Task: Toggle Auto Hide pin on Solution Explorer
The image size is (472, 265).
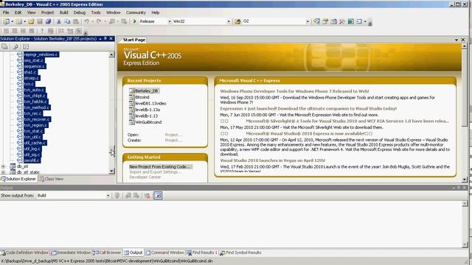Action: coord(105,39)
